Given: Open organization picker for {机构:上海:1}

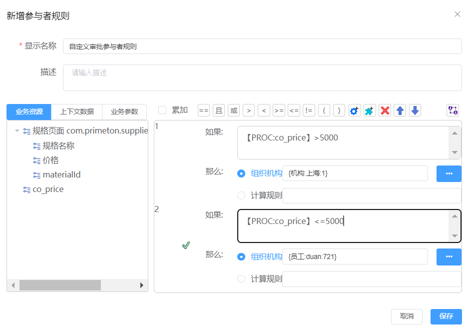Looking at the screenshot, I should (449, 173).
